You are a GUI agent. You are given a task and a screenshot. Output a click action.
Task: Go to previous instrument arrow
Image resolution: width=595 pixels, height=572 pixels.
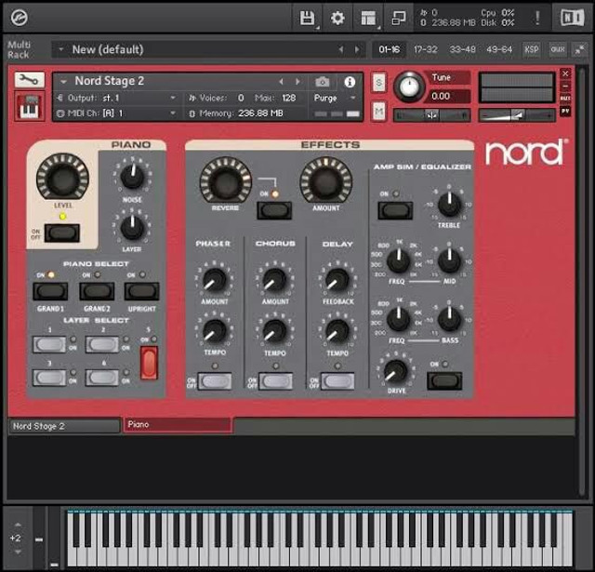281,82
